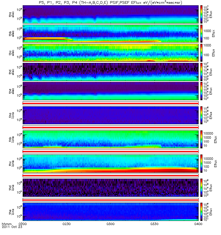Click the 0300 time axis label
The image size is (221, 235).
pos(111,224)
